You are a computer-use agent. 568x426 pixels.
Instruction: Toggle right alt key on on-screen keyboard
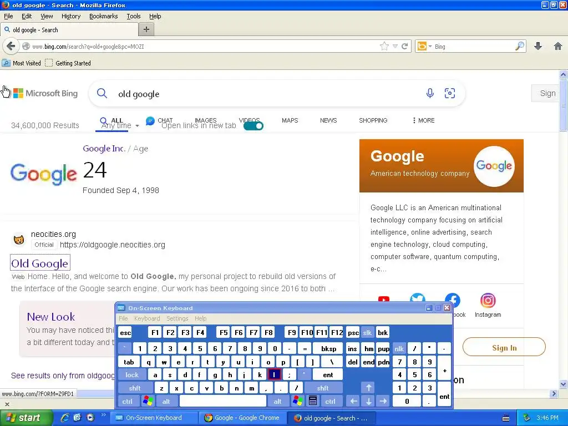[277, 401]
